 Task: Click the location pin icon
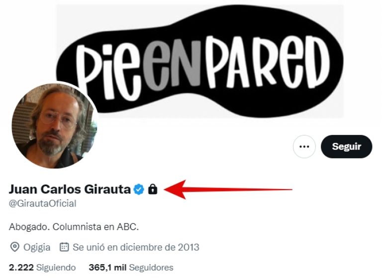[x=14, y=247]
